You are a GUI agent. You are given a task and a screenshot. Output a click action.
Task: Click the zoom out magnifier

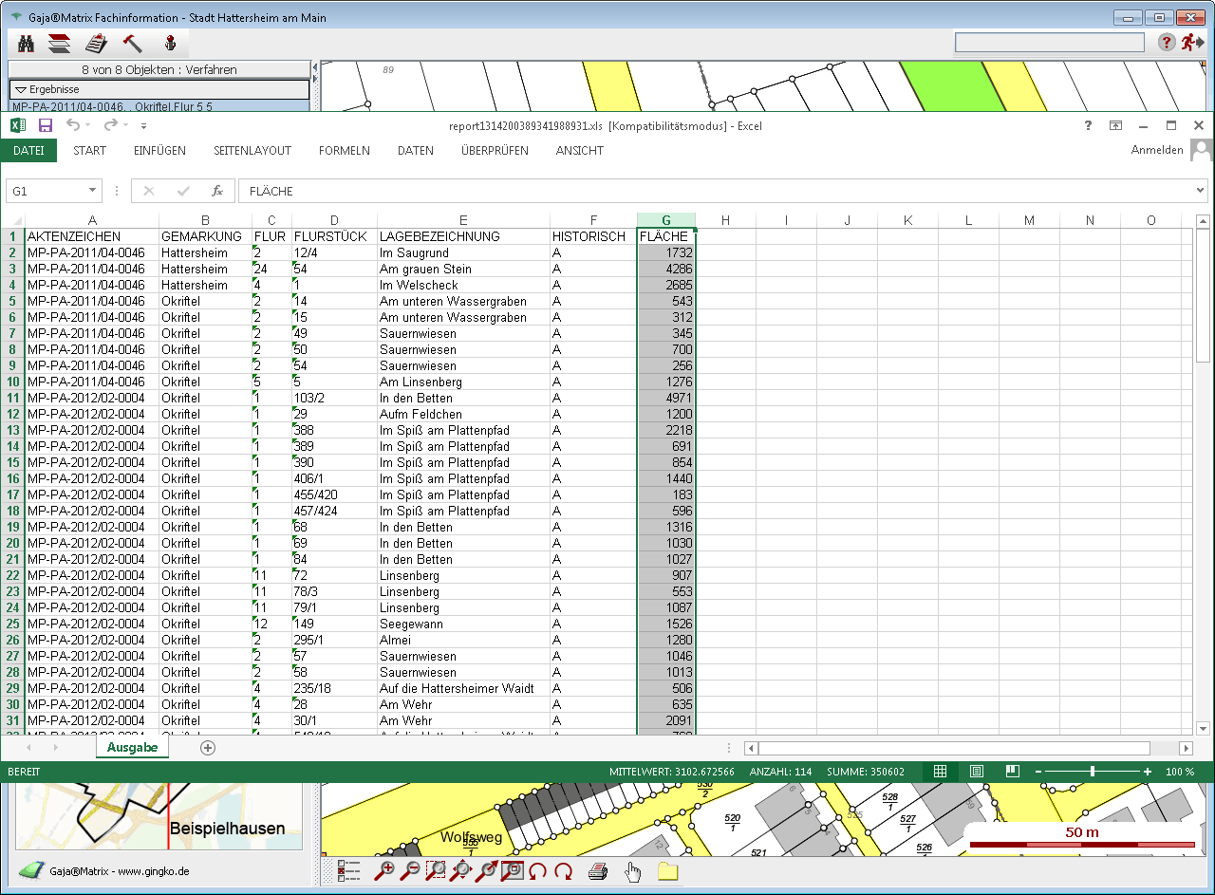(x=411, y=870)
